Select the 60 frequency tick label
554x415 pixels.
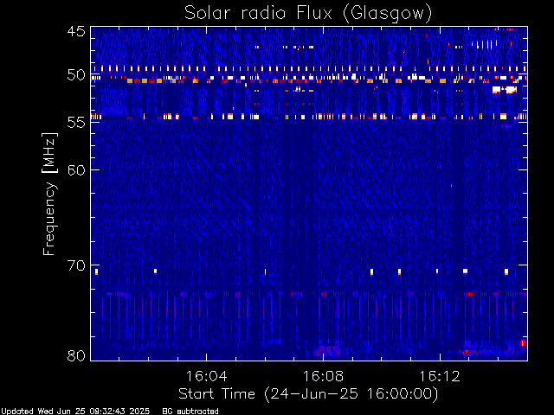[x=76, y=169]
